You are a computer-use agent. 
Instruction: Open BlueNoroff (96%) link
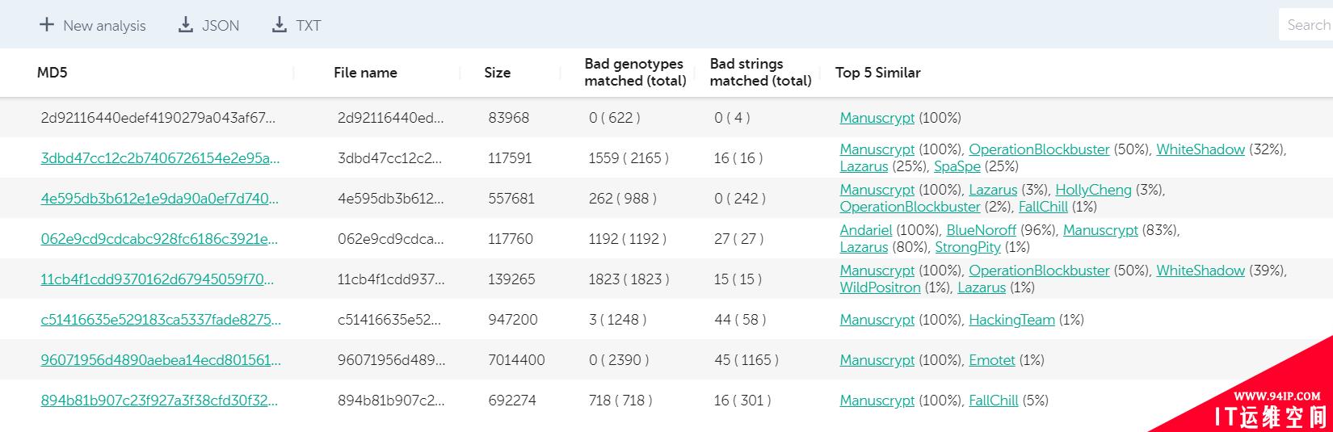click(981, 230)
